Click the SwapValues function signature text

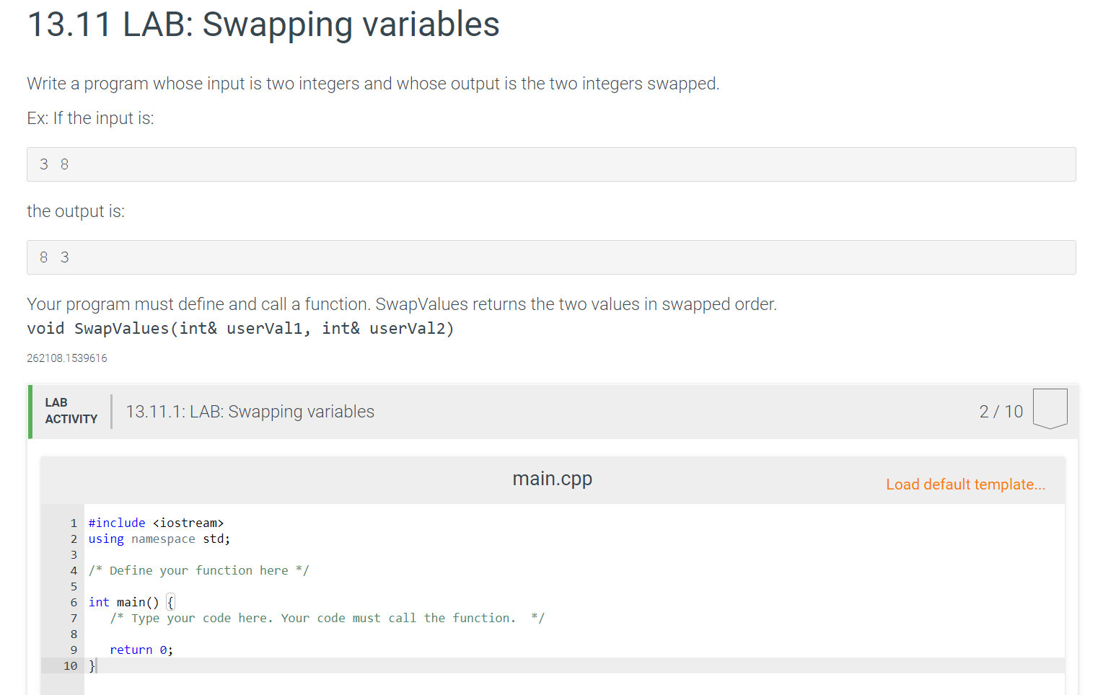240,329
